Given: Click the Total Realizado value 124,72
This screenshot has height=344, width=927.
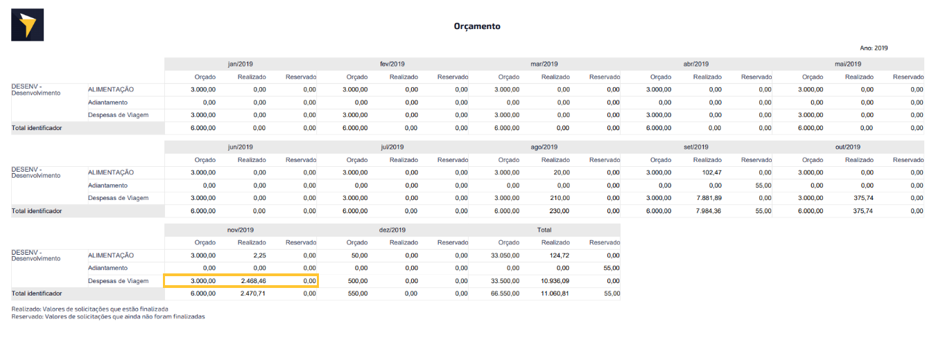Looking at the screenshot, I should click(x=560, y=255).
